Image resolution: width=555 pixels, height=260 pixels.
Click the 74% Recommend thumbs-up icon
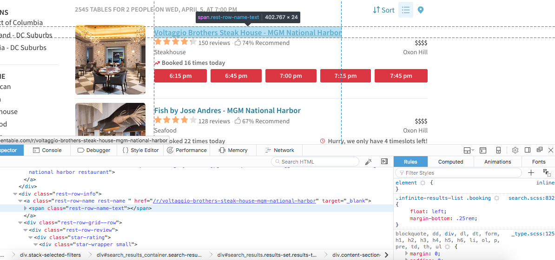tap(238, 43)
